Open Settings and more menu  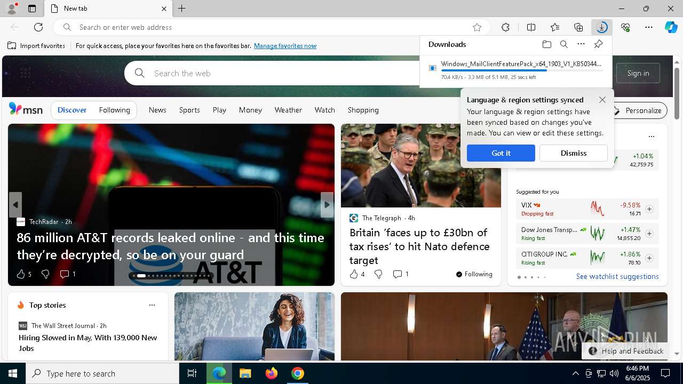click(649, 27)
